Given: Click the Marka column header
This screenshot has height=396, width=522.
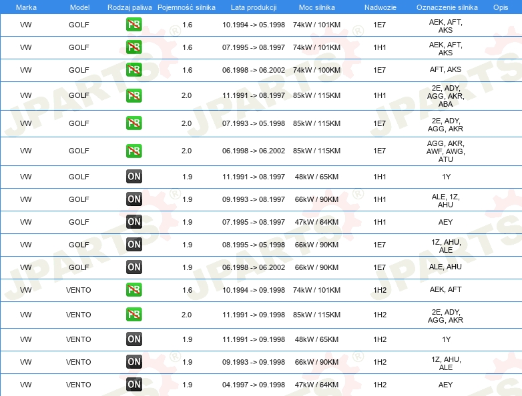Looking at the screenshot, I should (26, 7).
